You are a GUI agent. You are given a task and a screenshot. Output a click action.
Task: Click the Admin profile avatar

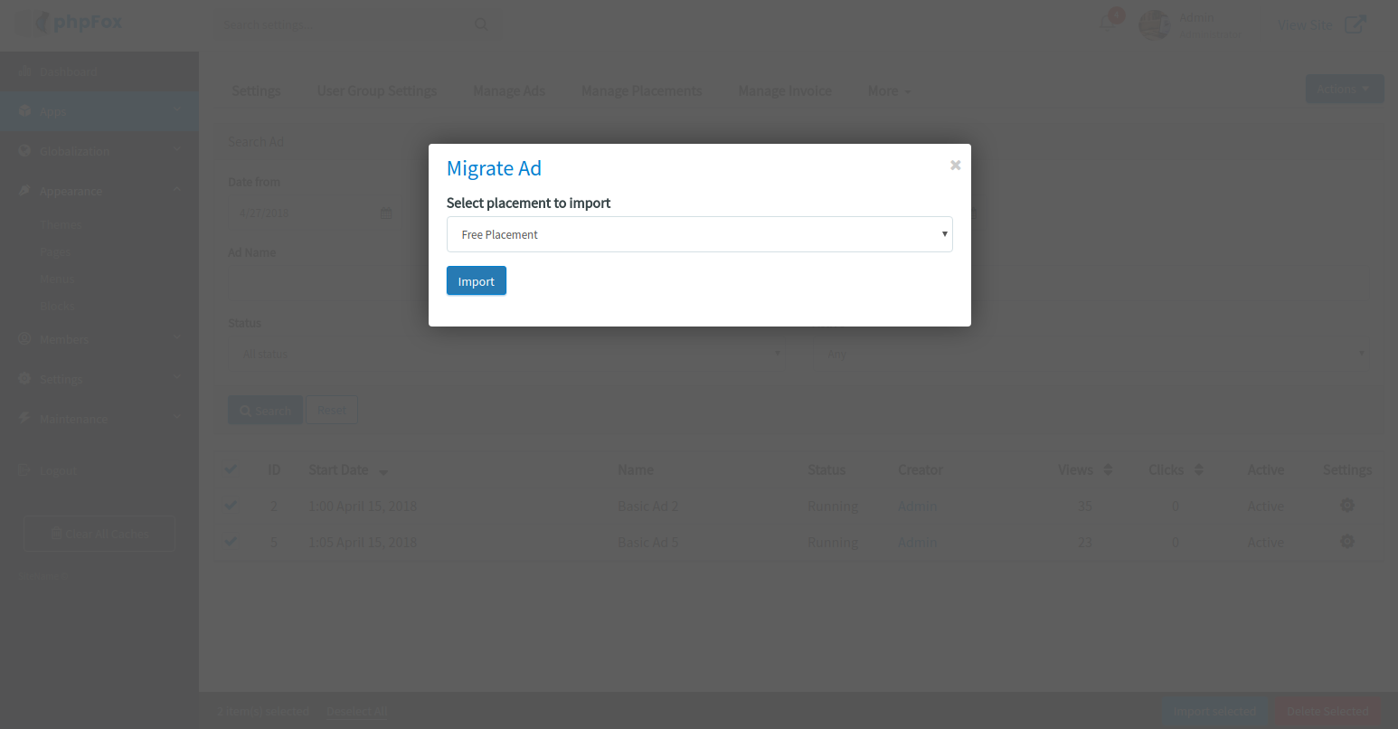tap(1154, 24)
